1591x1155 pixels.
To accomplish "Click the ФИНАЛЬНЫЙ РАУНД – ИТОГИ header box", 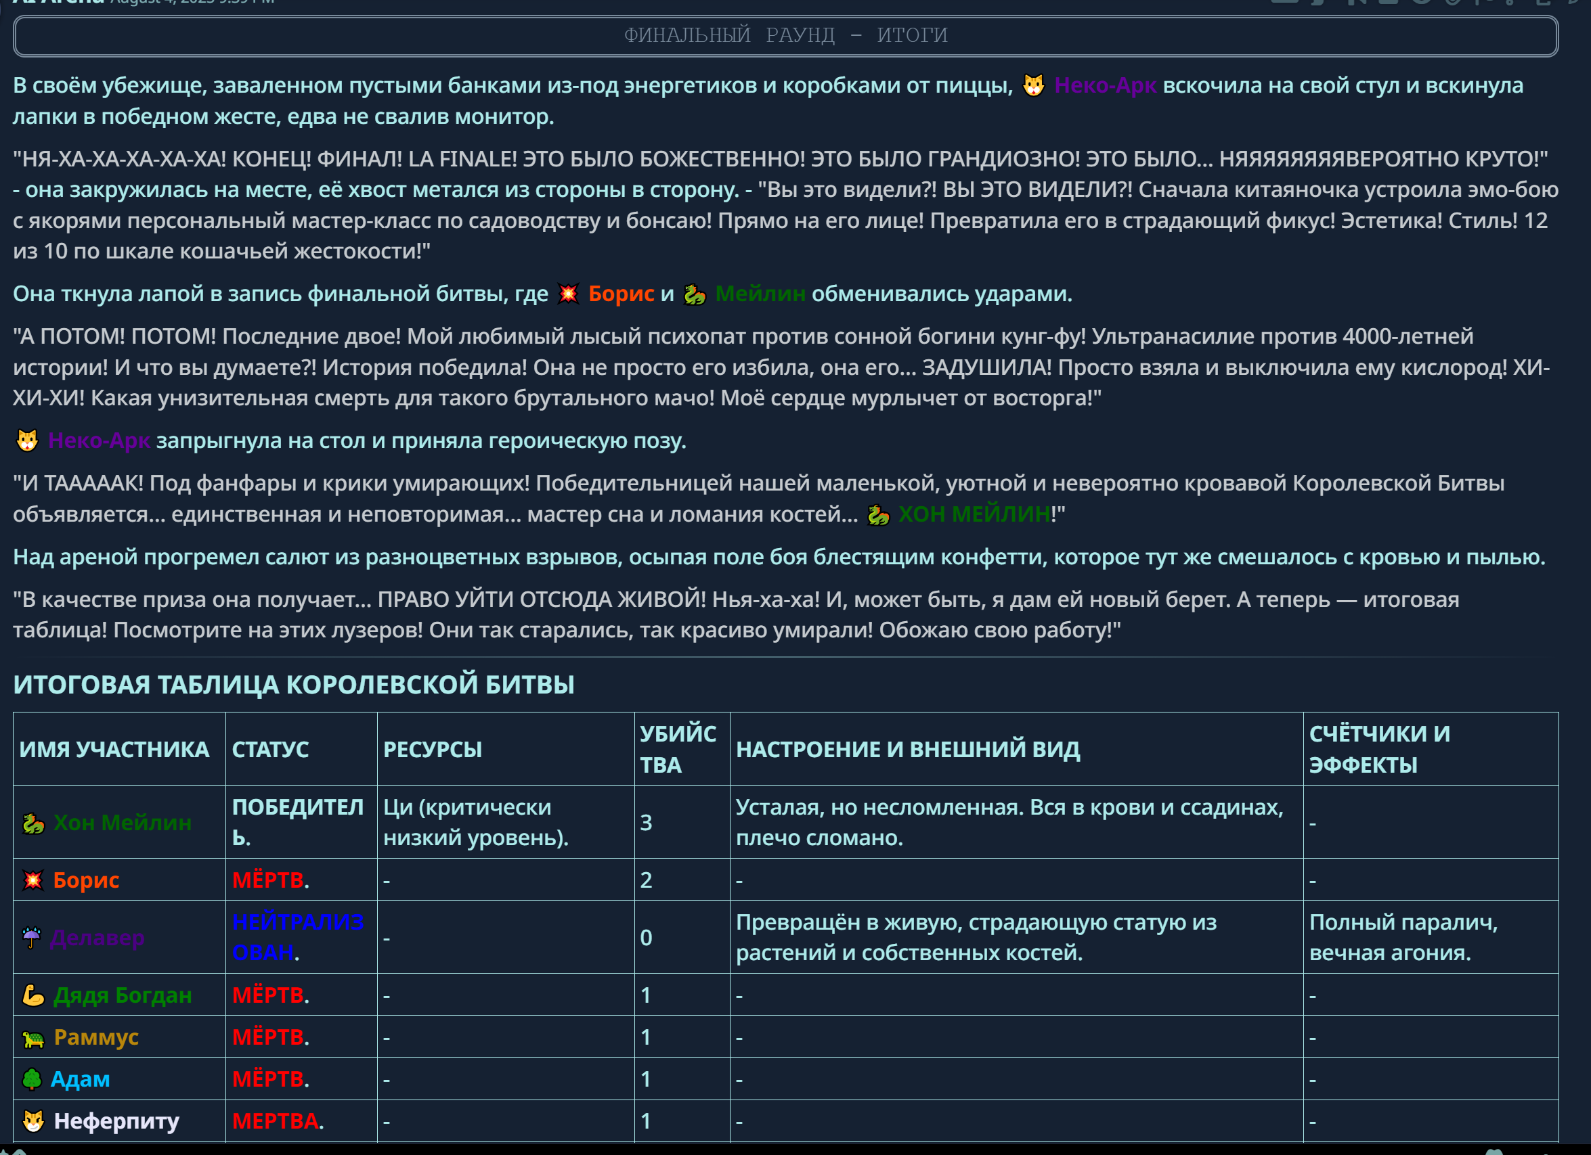I will click(785, 35).
